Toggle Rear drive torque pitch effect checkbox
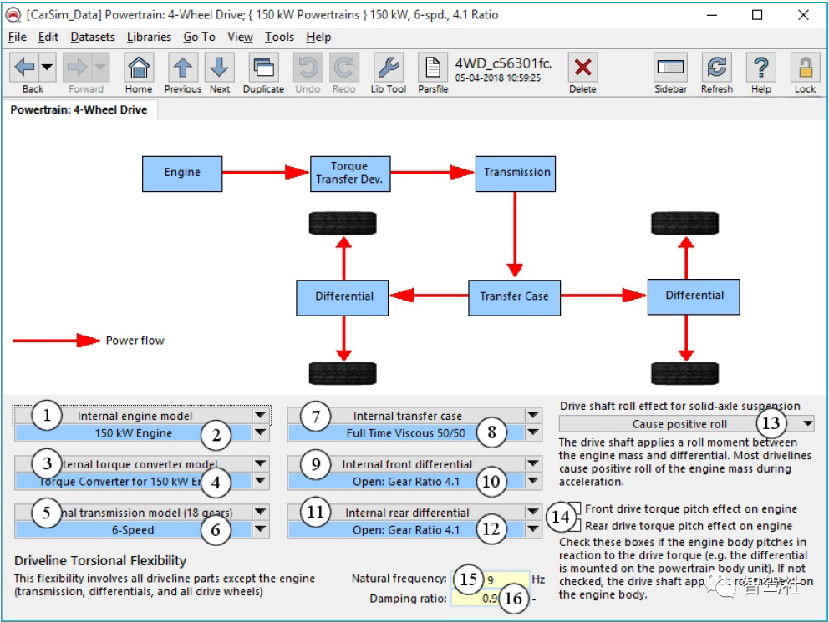The width and height of the screenshot is (829, 622). tap(575, 525)
